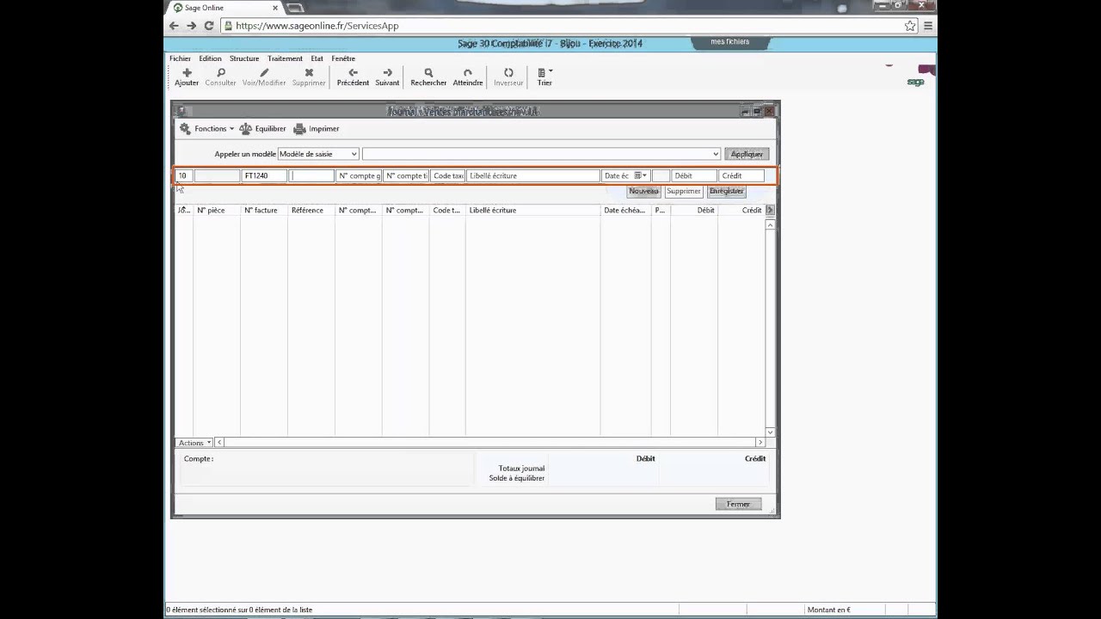Click the mes fichiers tab at top
The width and height of the screenshot is (1101, 619).
(729, 42)
